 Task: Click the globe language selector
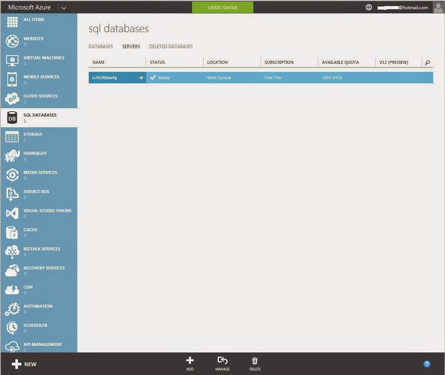[x=368, y=7]
